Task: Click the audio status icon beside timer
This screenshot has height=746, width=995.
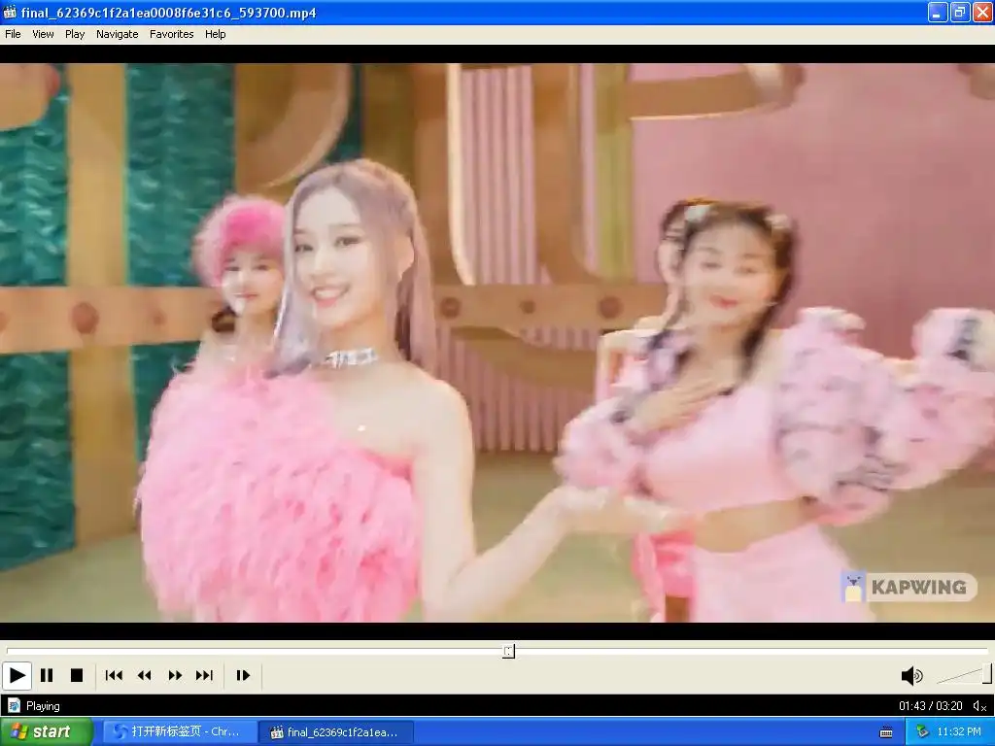Action: coord(979,706)
